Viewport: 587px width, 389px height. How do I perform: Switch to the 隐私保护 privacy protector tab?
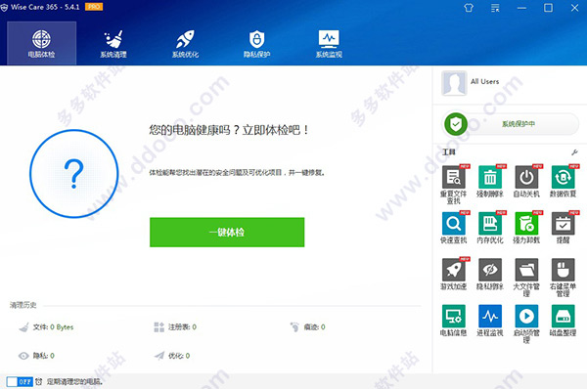[x=256, y=43]
